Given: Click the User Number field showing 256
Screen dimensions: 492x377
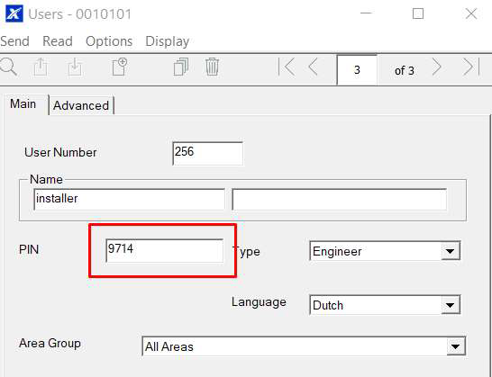Looking at the screenshot, I should pos(208,153).
